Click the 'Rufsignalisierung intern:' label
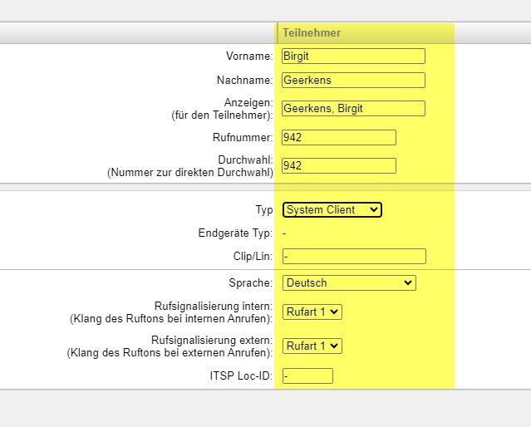Image resolution: width=531 pixels, height=427 pixels. [214, 306]
